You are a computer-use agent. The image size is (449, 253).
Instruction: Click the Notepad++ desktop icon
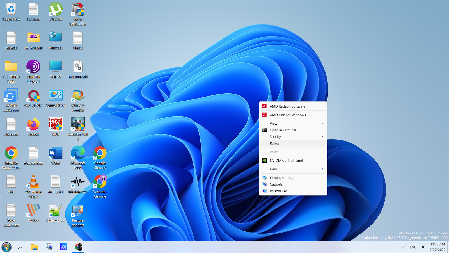pyautogui.click(x=56, y=211)
